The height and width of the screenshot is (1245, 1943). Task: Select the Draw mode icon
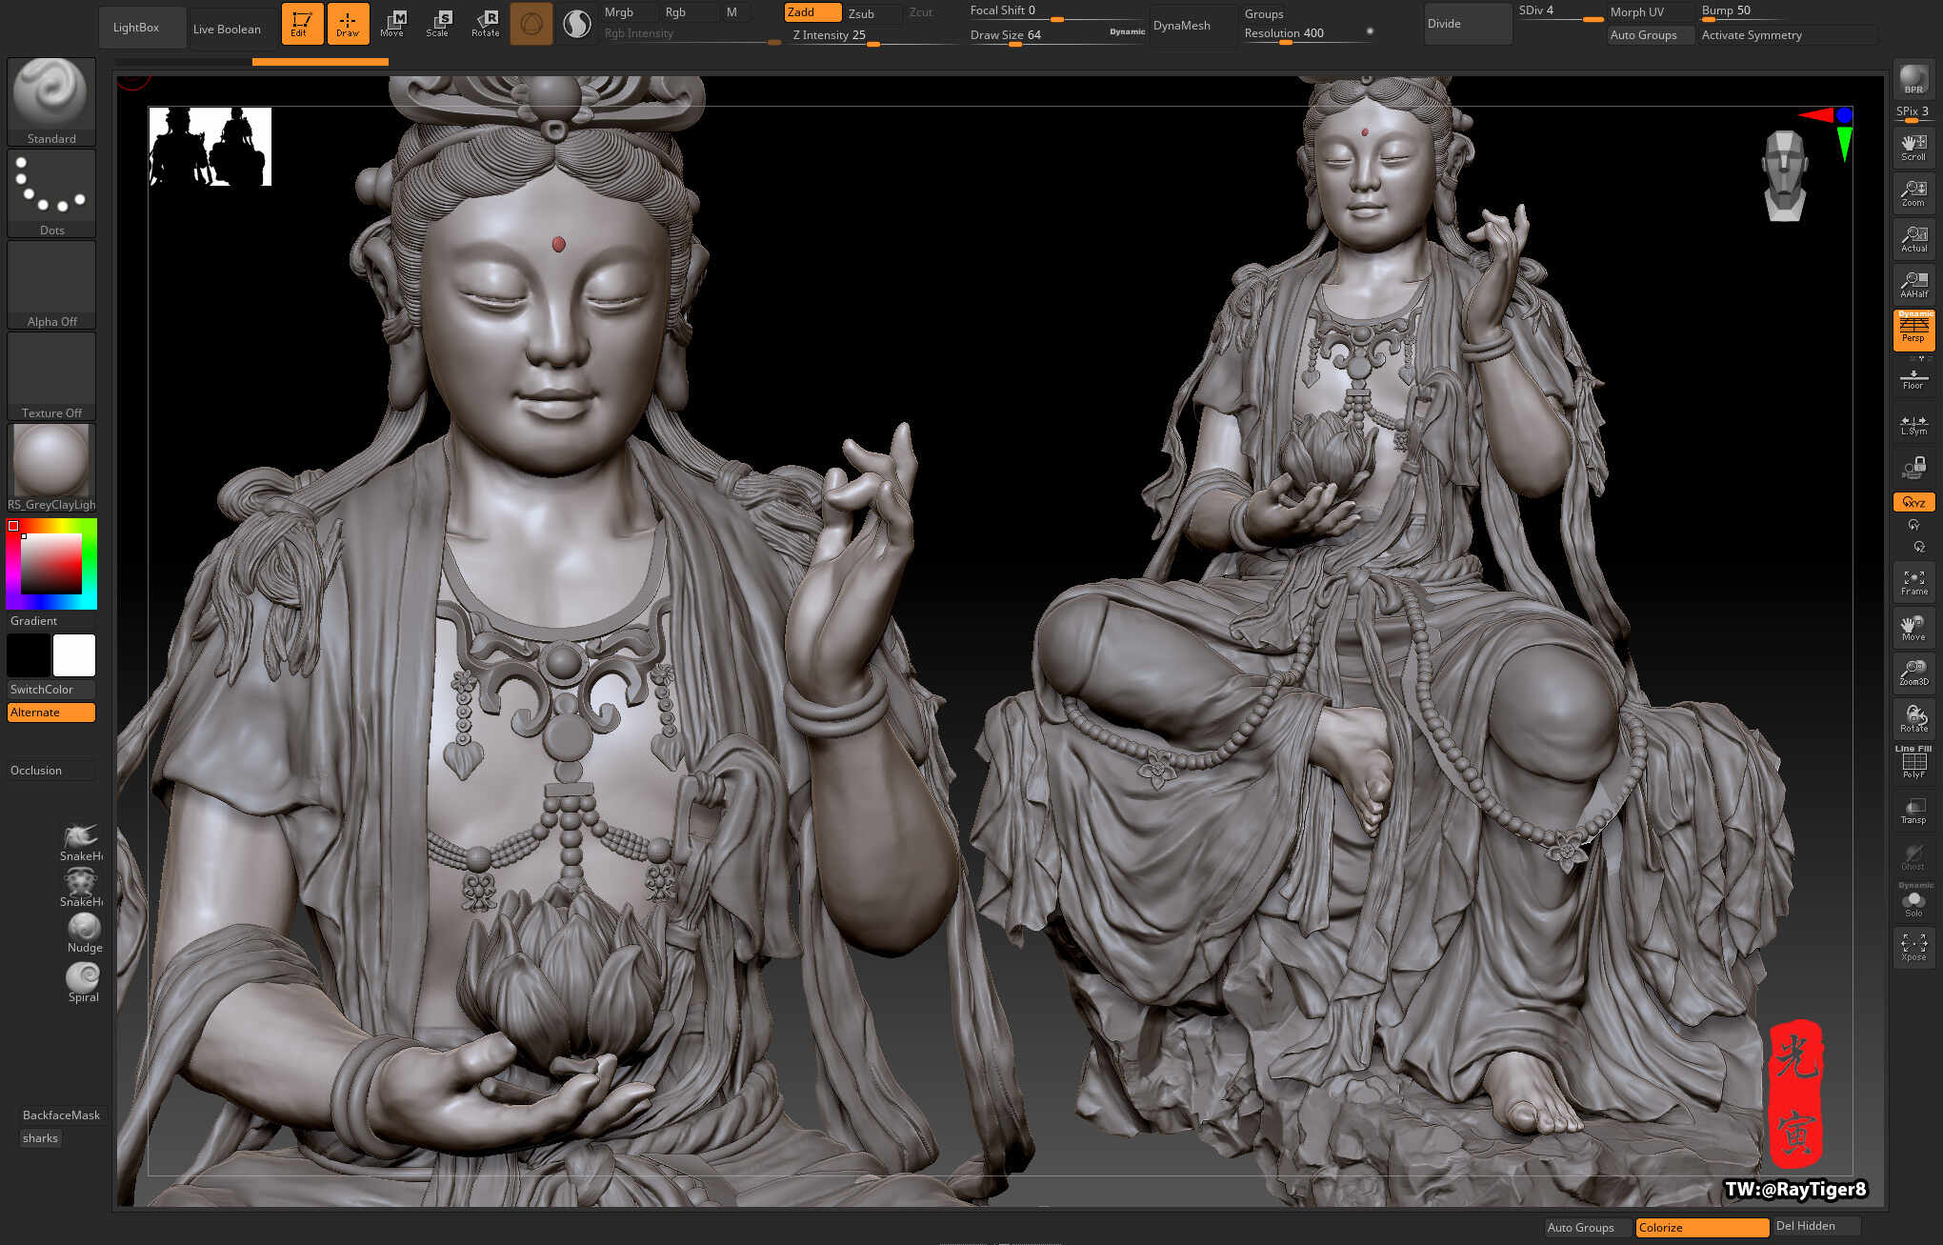(348, 24)
